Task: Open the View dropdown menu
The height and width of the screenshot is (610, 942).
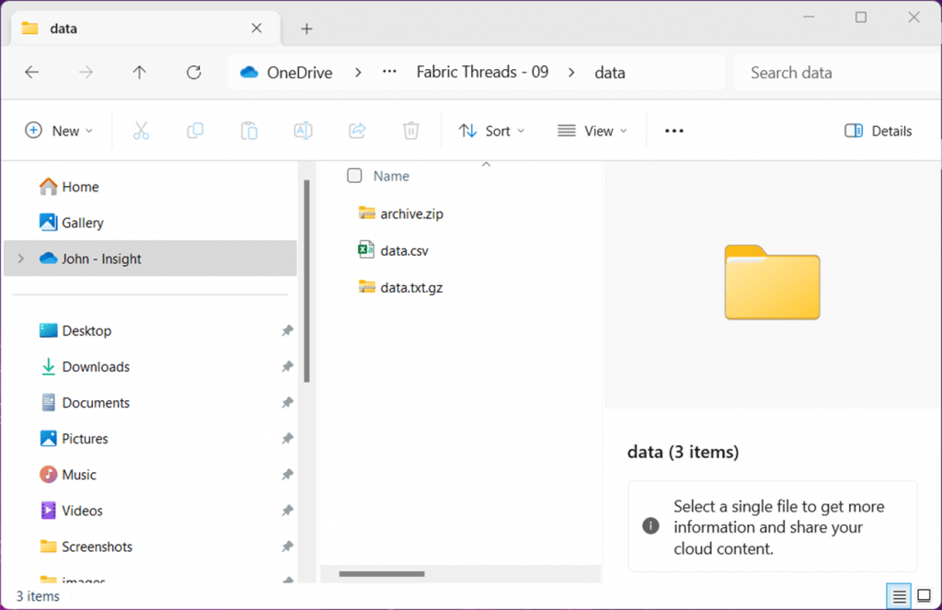Action: coord(592,131)
